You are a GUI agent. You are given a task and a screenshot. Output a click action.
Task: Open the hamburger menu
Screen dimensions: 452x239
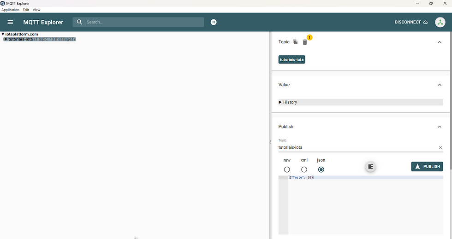(x=10, y=22)
